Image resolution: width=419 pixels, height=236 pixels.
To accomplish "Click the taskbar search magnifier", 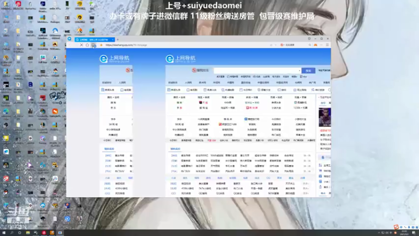I will point(12,233).
